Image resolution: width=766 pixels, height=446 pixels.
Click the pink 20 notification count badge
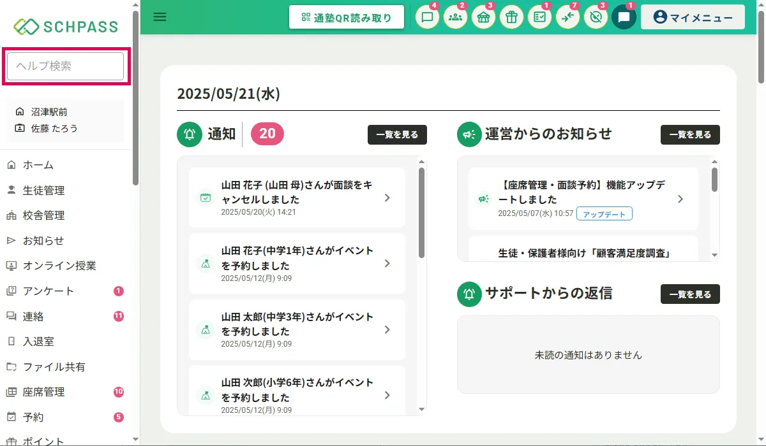coord(267,133)
